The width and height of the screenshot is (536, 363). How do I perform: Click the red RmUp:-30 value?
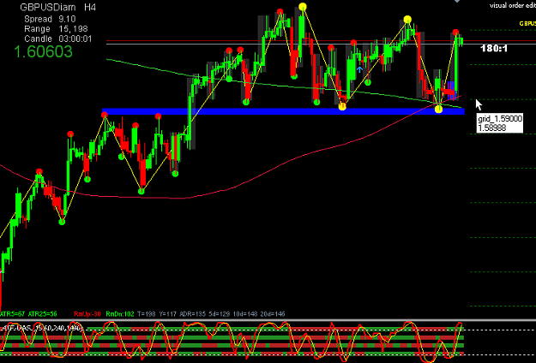click(x=87, y=314)
